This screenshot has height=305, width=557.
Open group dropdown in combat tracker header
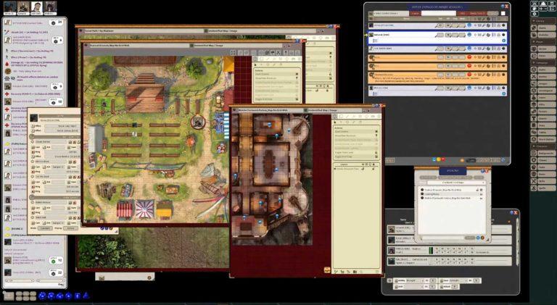[x=391, y=14]
